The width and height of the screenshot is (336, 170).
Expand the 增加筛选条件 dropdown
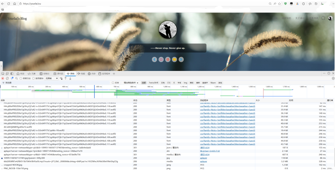pos(131,83)
